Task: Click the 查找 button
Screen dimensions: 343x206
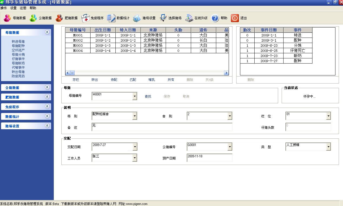Action: (x=148, y=97)
